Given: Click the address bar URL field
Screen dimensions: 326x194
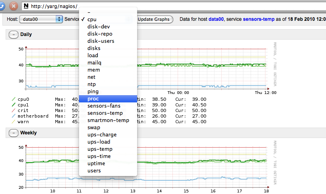Looking at the screenshot, I should pyautogui.click(x=174, y=6).
